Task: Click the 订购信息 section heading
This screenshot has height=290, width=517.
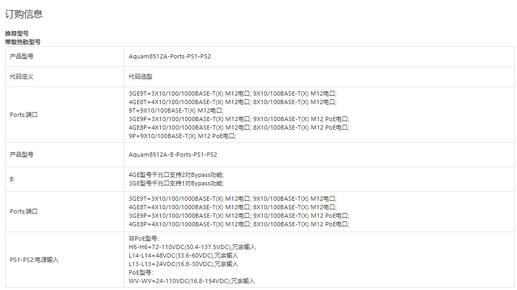Action: 24,14
